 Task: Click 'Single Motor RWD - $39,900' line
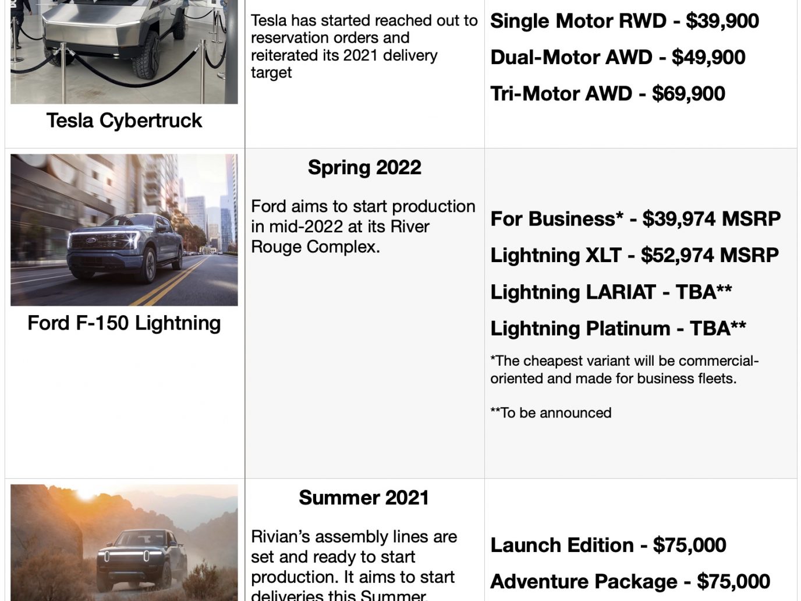tap(625, 21)
